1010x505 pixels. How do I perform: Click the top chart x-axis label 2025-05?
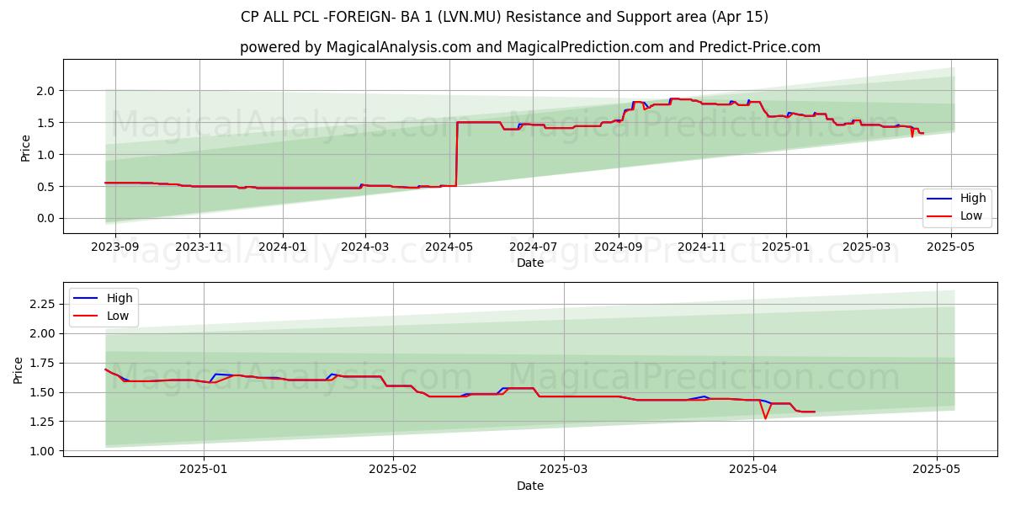(x=951, y=247)
